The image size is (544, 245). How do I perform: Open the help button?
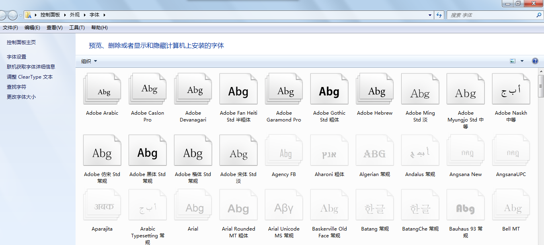click(x=535, y=61)
